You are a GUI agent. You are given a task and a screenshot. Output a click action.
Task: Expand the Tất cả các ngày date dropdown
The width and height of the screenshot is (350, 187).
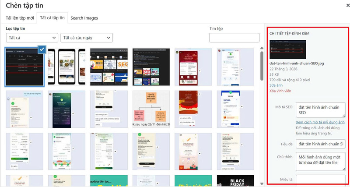pyautogui.click(x=87, y=38)
